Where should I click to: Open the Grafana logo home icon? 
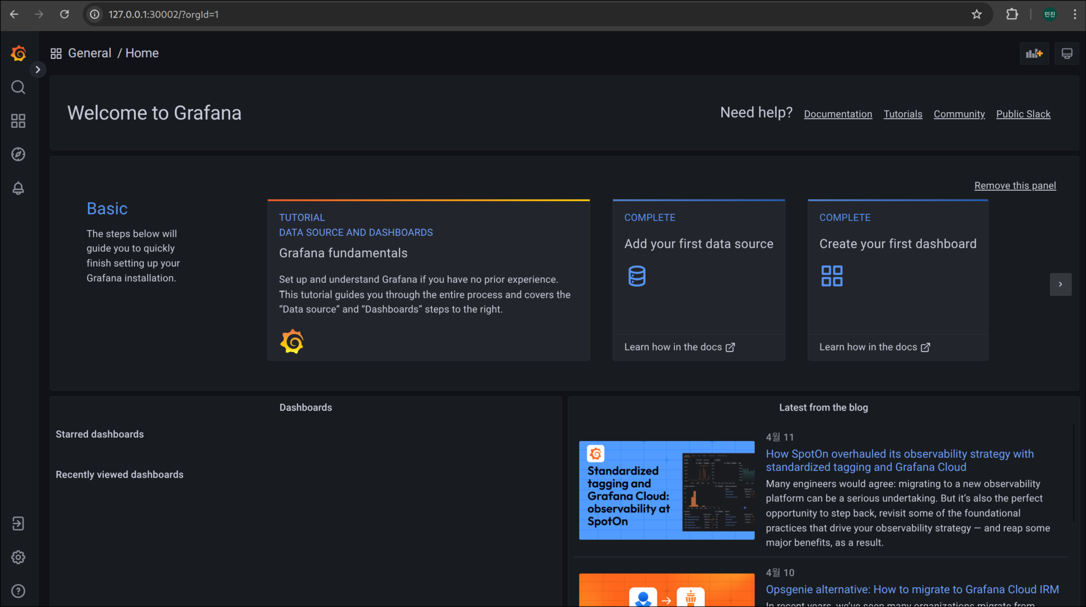pyautogui.click(x=18, y=53)
